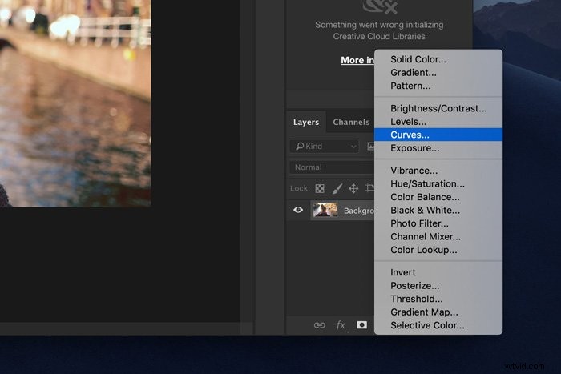Viewport: 561px width, 374px height.
Task: Pick Pattern... fill layer entry
Action: click(x=438, y=86)
